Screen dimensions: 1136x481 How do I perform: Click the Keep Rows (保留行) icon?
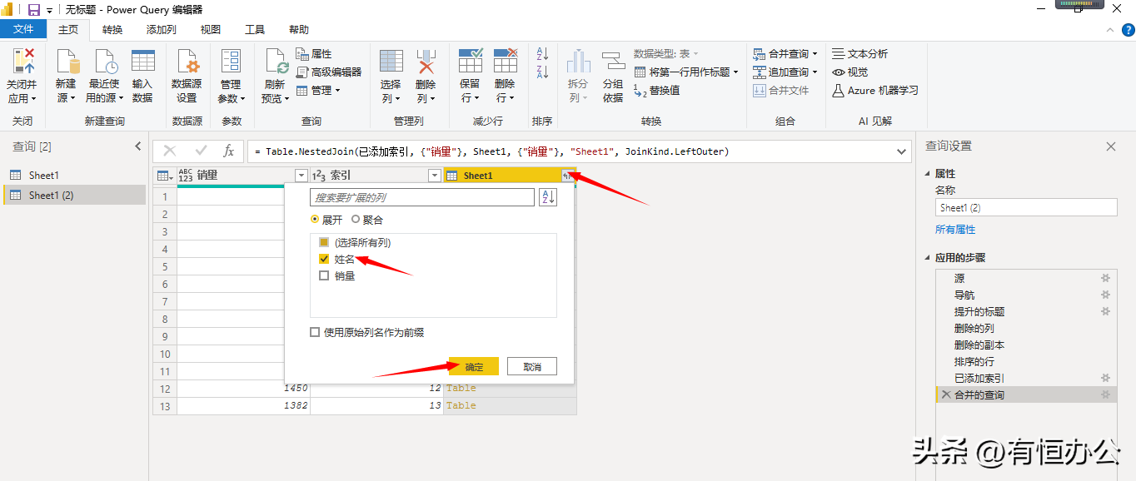click(x=470, y=62)
